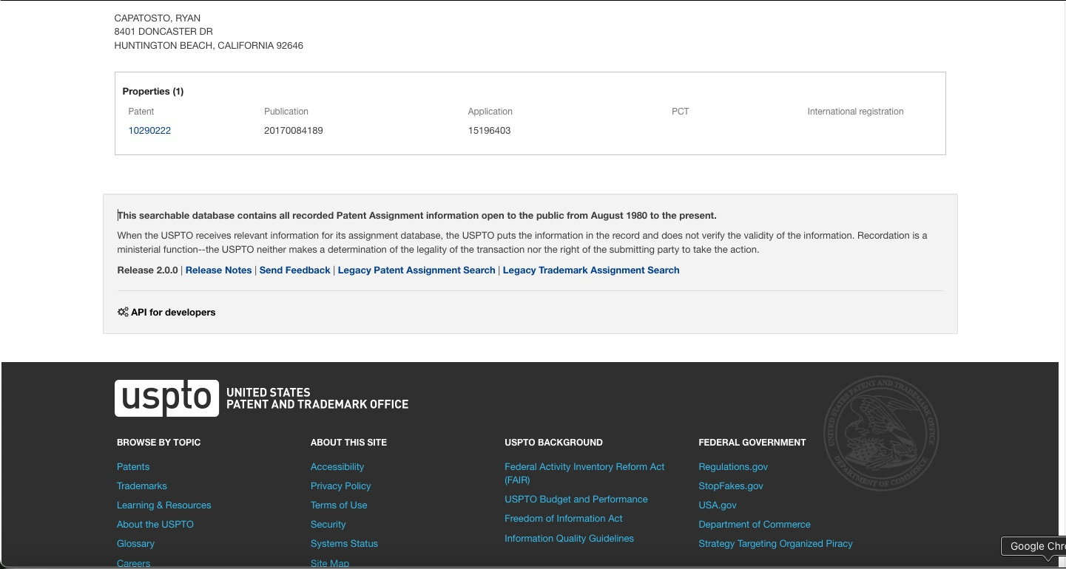This screenshot has height=569, width=1066.
Task: Open Legacy Trademark Assignment Search
Action: coord(590,270)
